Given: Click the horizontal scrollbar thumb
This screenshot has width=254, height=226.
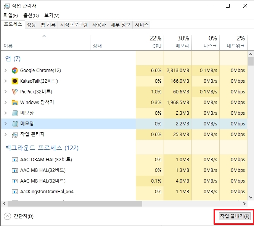Looking at the screenshot, I should pyautogui.click(x=75, y=204).
